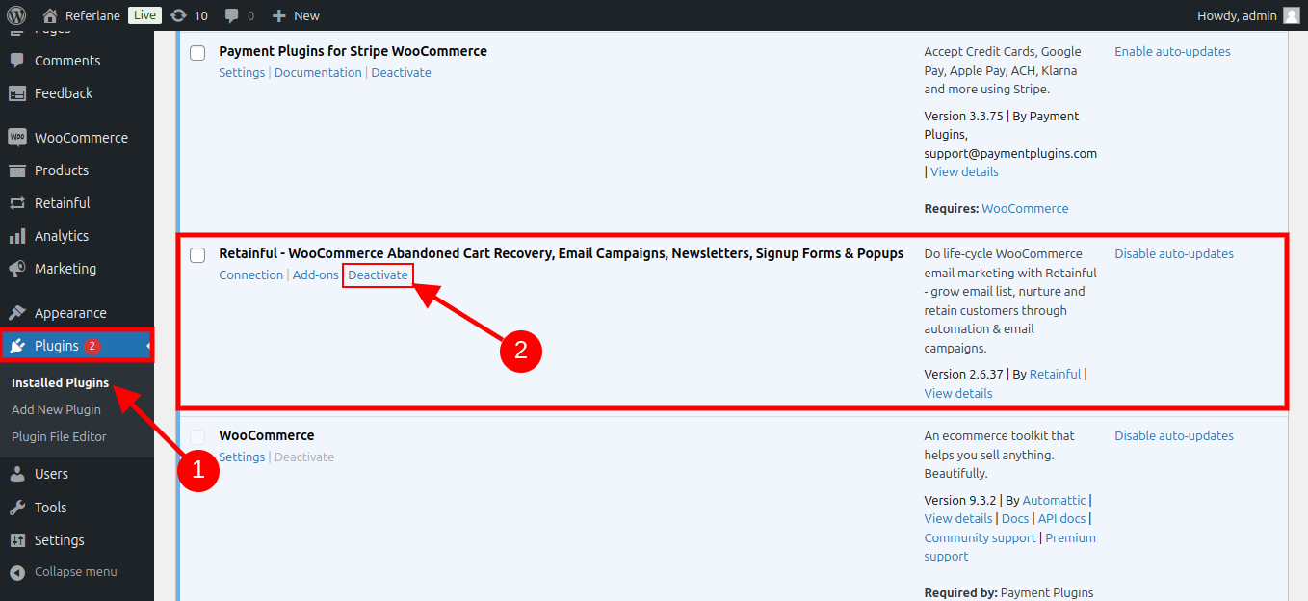Expand the Plugins sidebar menu

(x=57, y=346)
